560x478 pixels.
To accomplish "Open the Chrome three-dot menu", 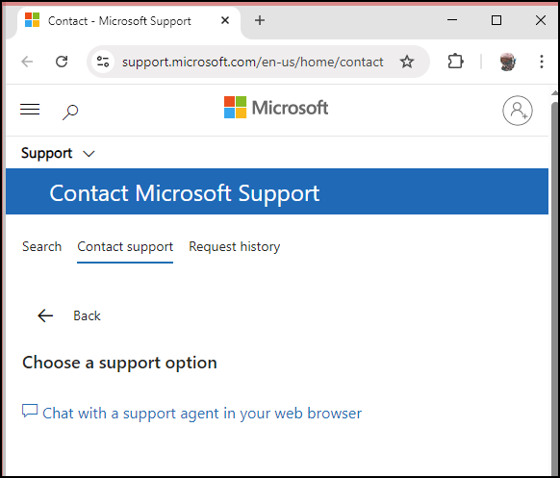I will pos(542,62).
